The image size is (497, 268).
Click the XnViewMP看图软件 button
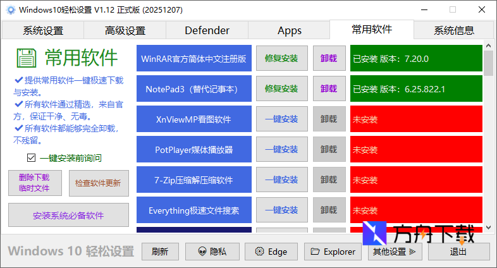click(194, 119)
